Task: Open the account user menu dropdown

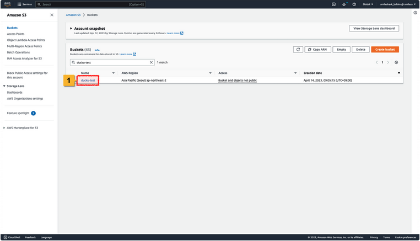Action: click(396, 4)
